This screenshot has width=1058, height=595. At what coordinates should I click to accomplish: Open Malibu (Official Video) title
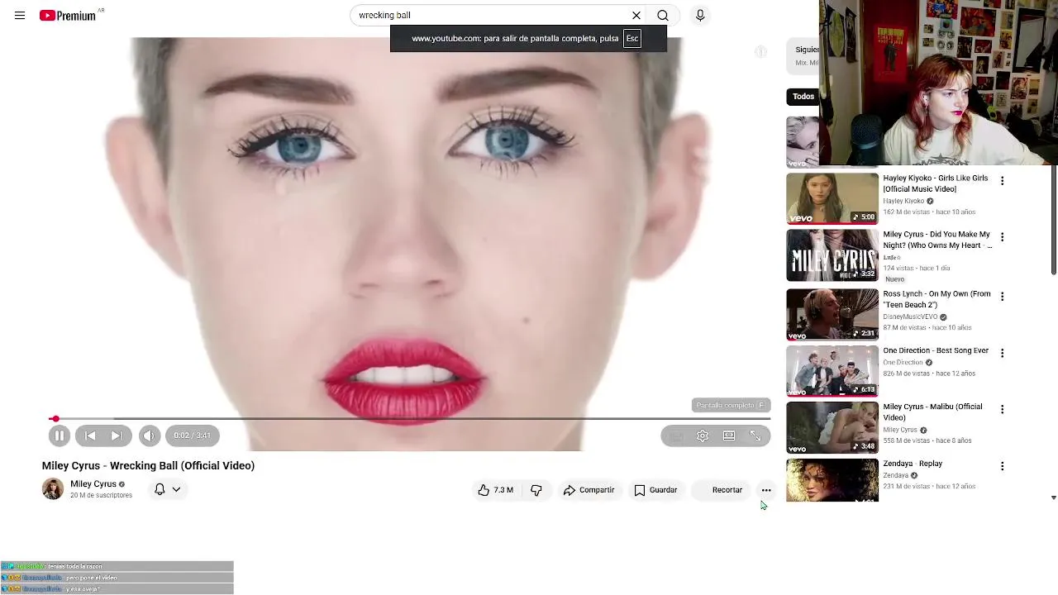[x=932, y=412]
